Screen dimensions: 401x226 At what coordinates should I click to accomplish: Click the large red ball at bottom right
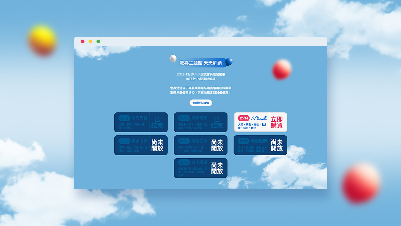pos(361,183)
